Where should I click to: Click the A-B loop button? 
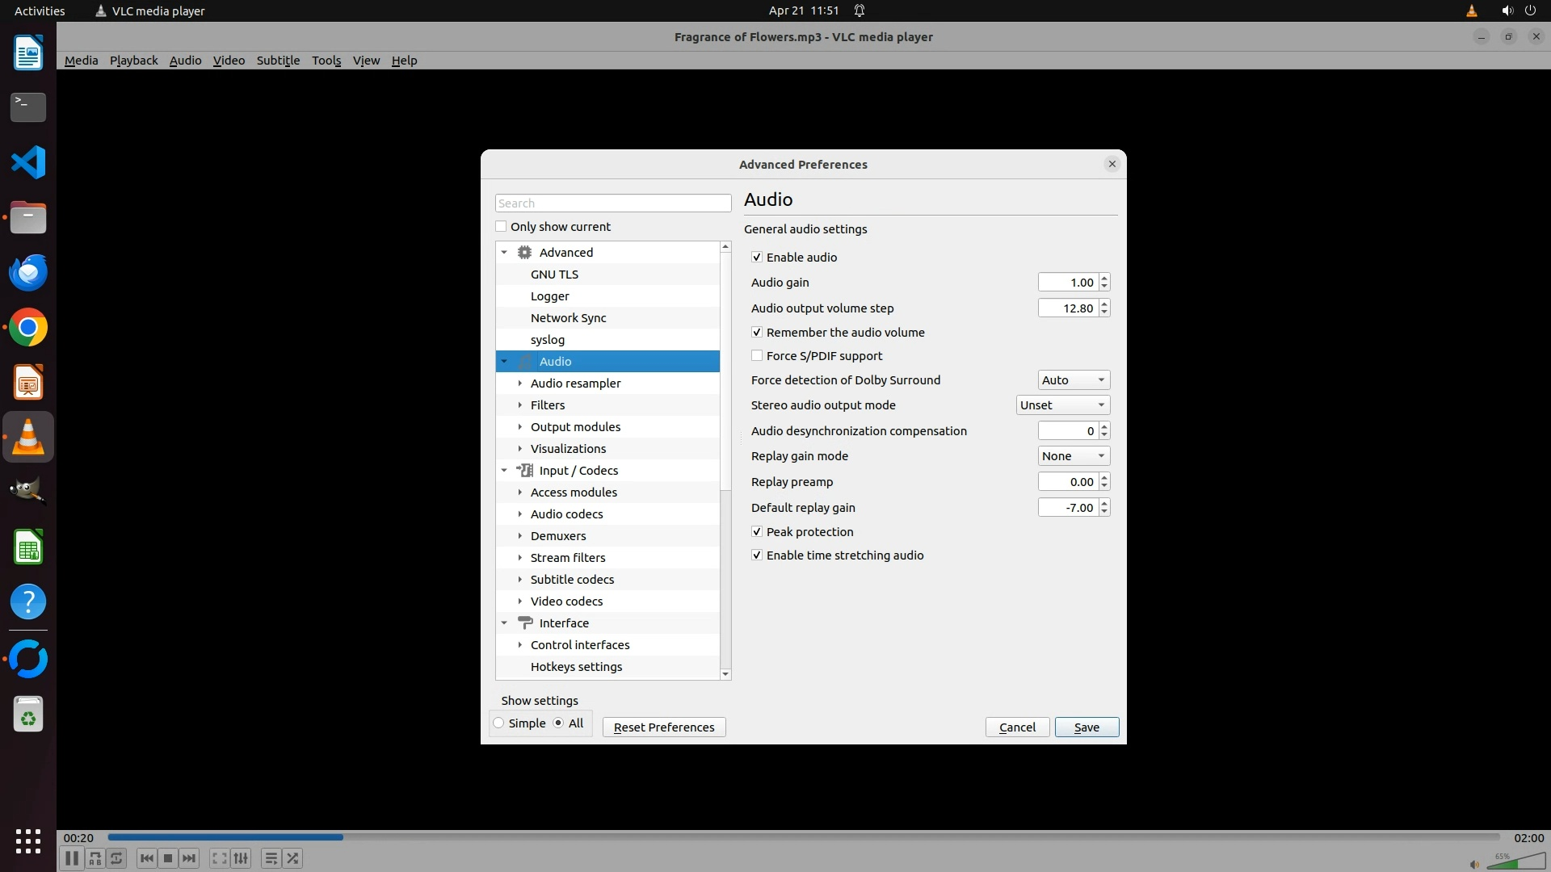95,858
